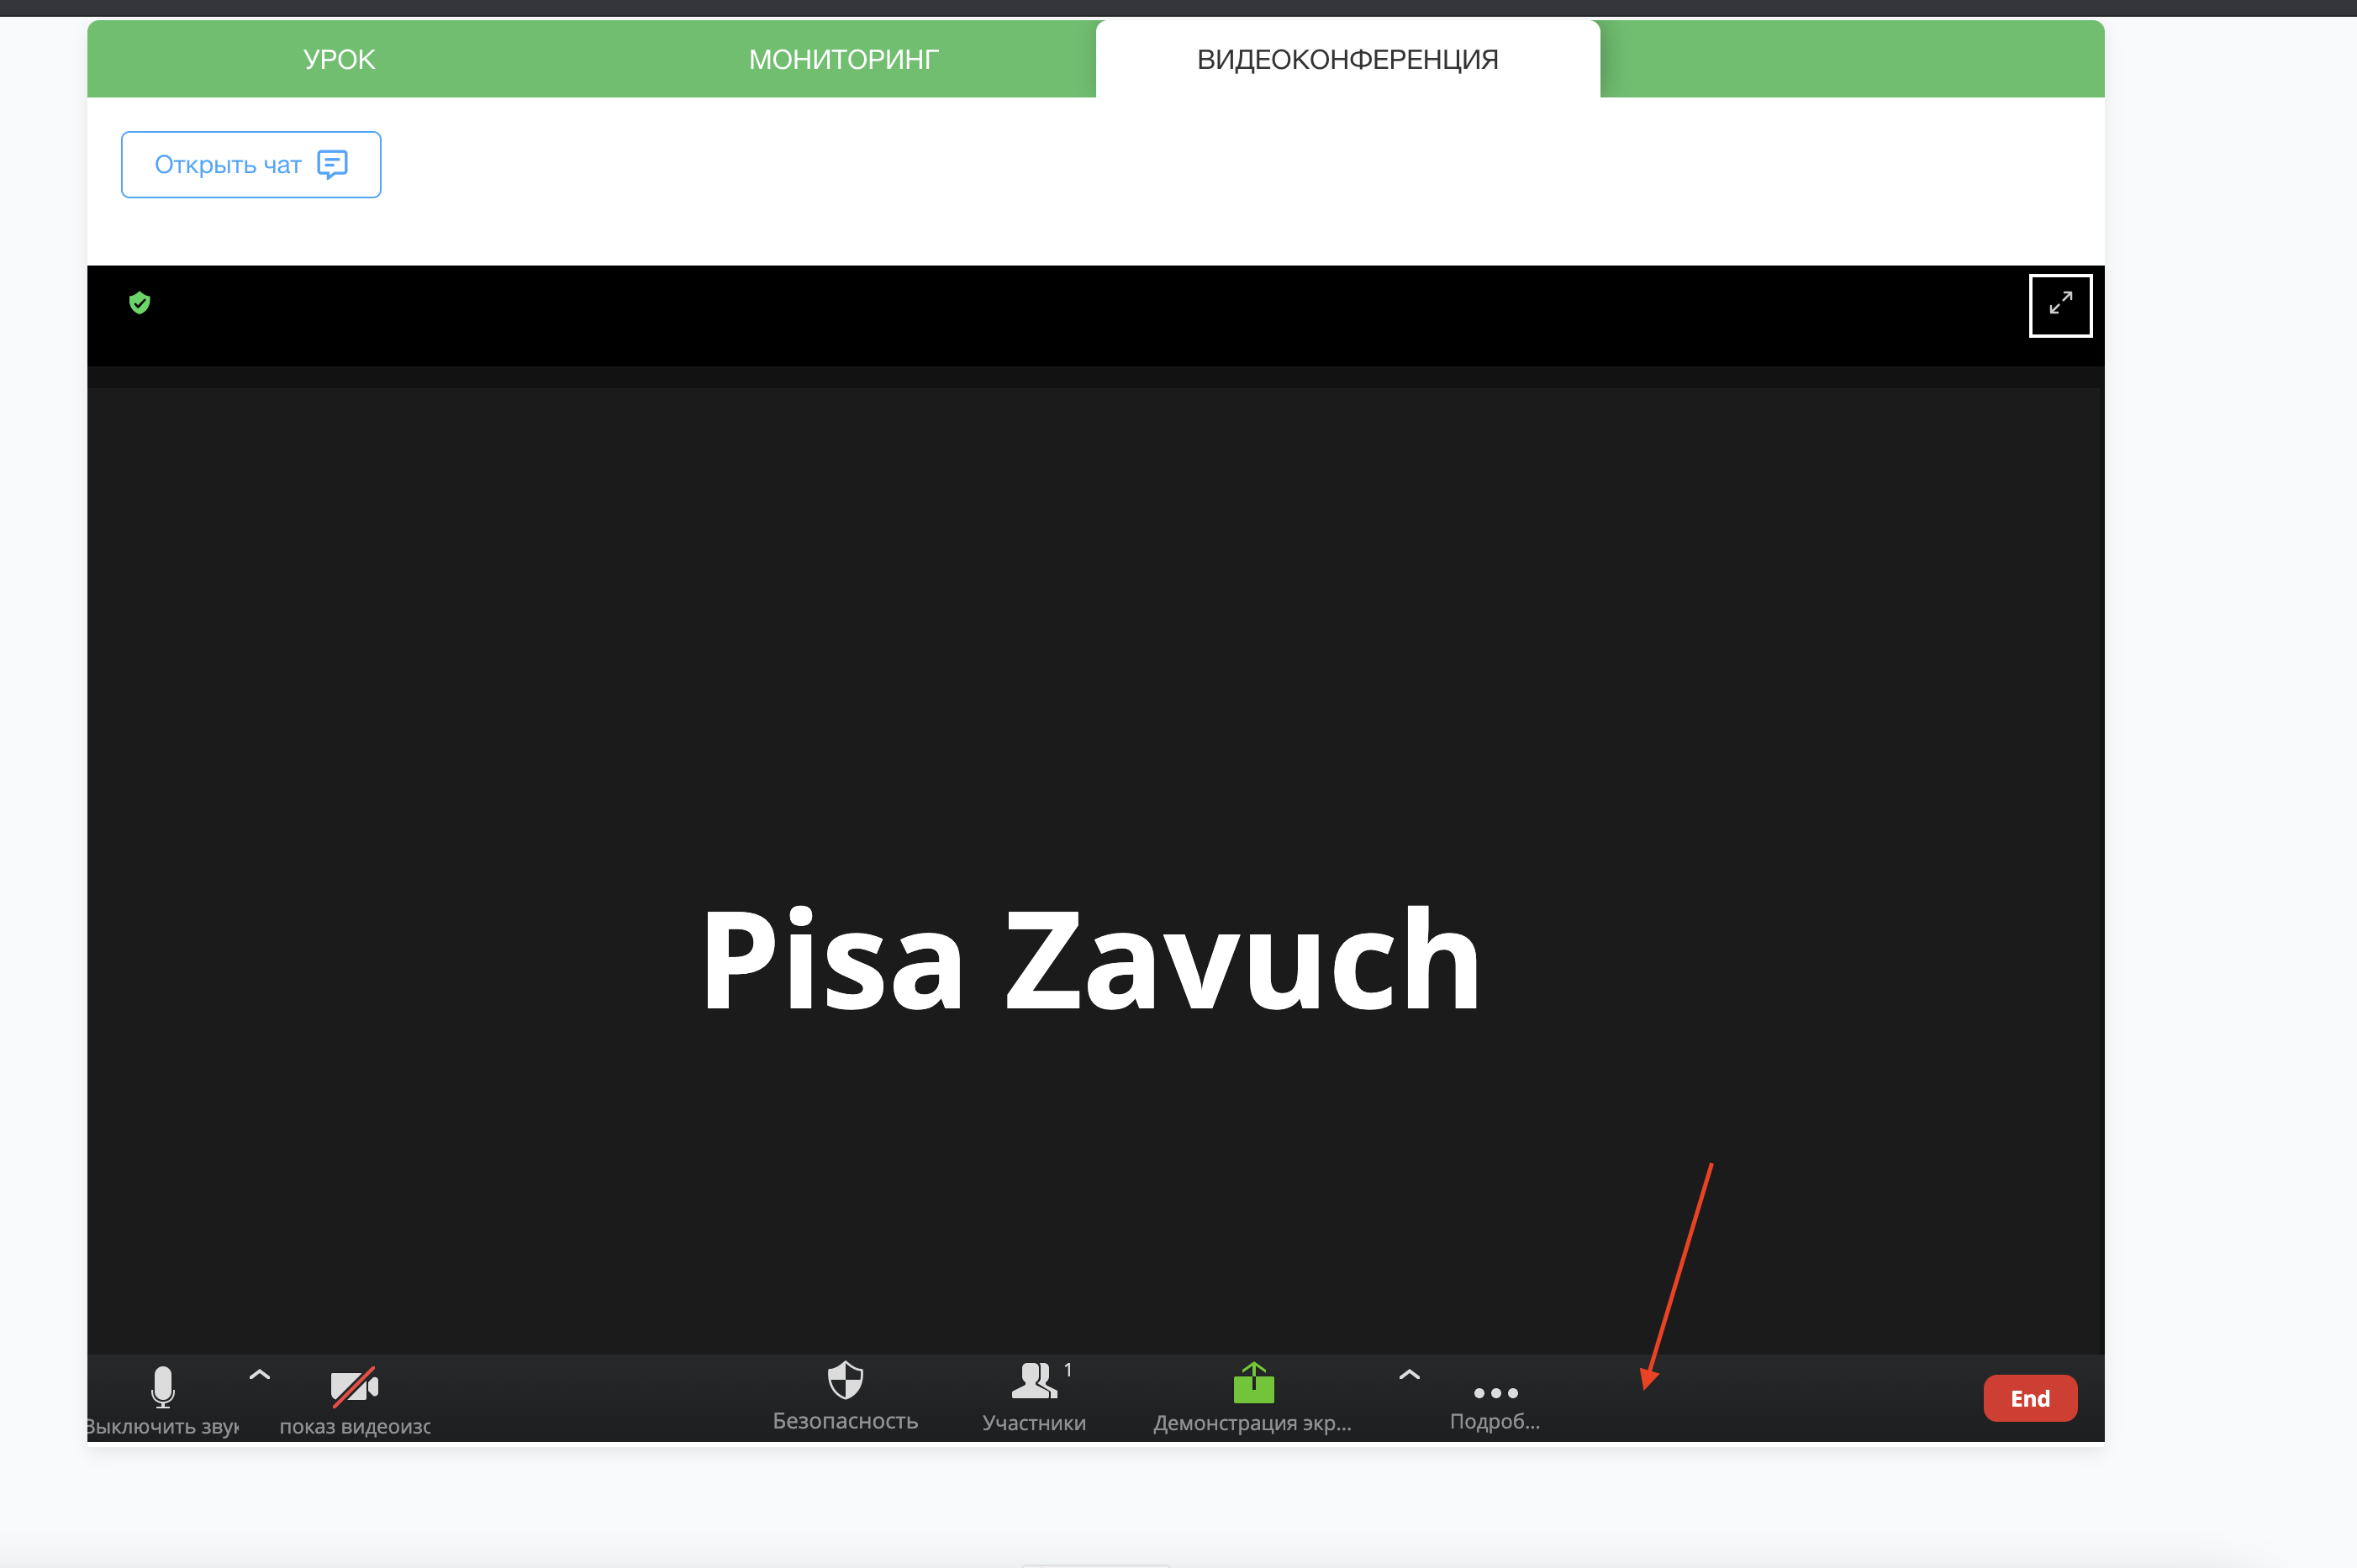Mute the microphone
Image resolution: width=2357 pixels, height=1568 pixels.
(163, 1389)
